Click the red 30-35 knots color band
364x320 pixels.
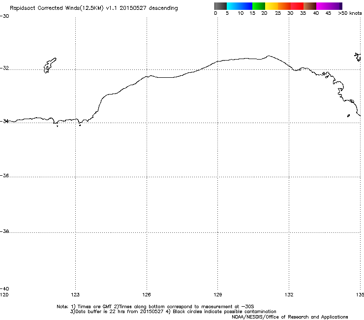pos(297,6)
